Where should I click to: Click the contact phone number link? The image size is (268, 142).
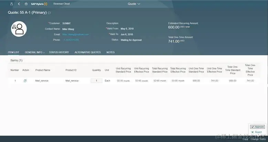tap(71, 40)
